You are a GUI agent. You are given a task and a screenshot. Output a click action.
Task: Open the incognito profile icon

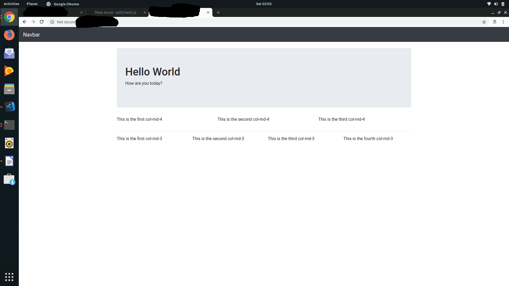pos(495,22)
